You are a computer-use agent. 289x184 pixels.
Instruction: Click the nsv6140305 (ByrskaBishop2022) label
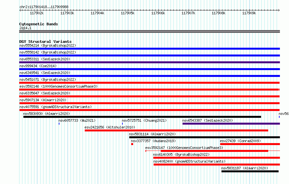pos(181,154)
